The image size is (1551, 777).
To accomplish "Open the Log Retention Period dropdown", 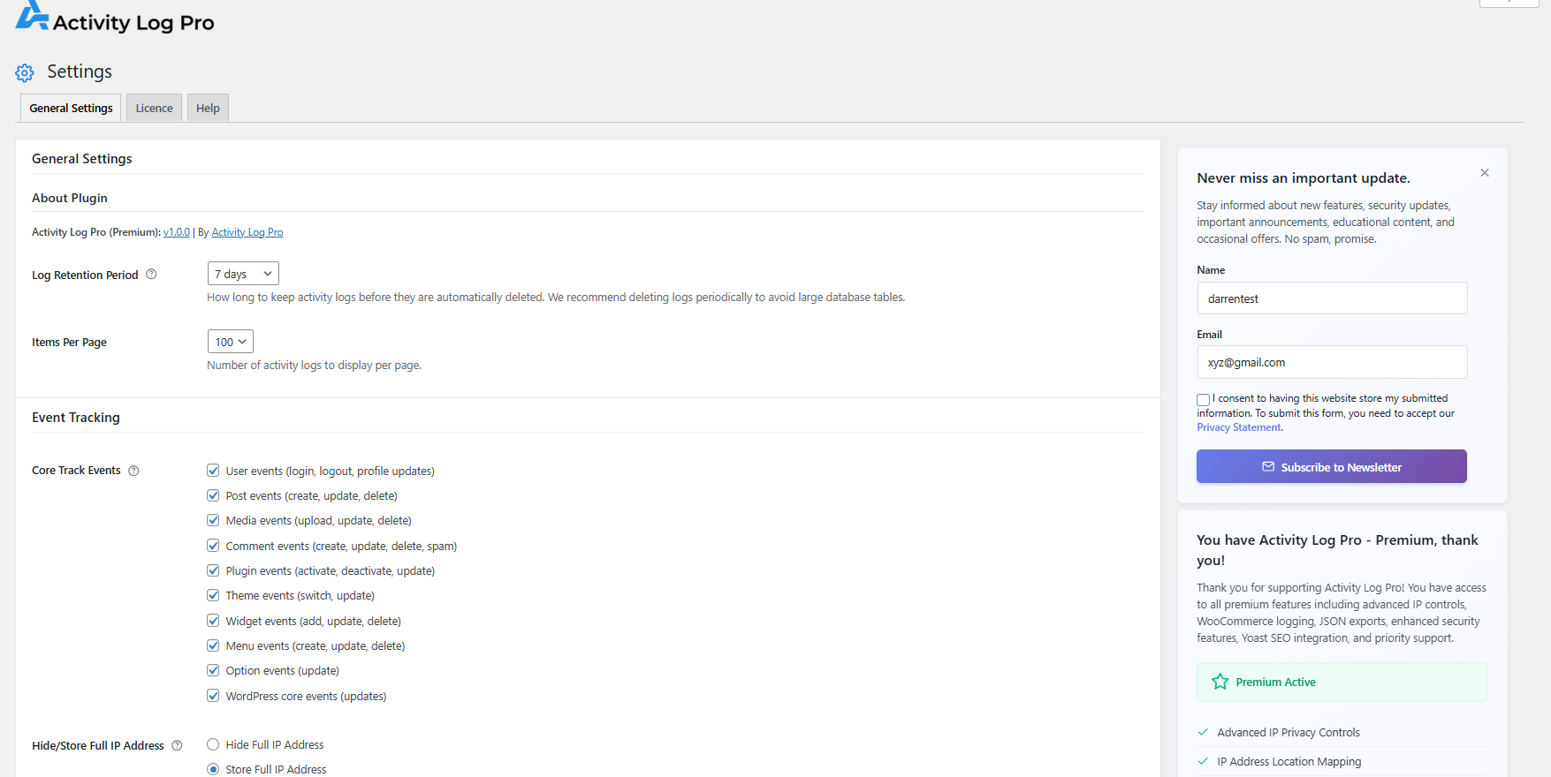I will coord(243,274).
